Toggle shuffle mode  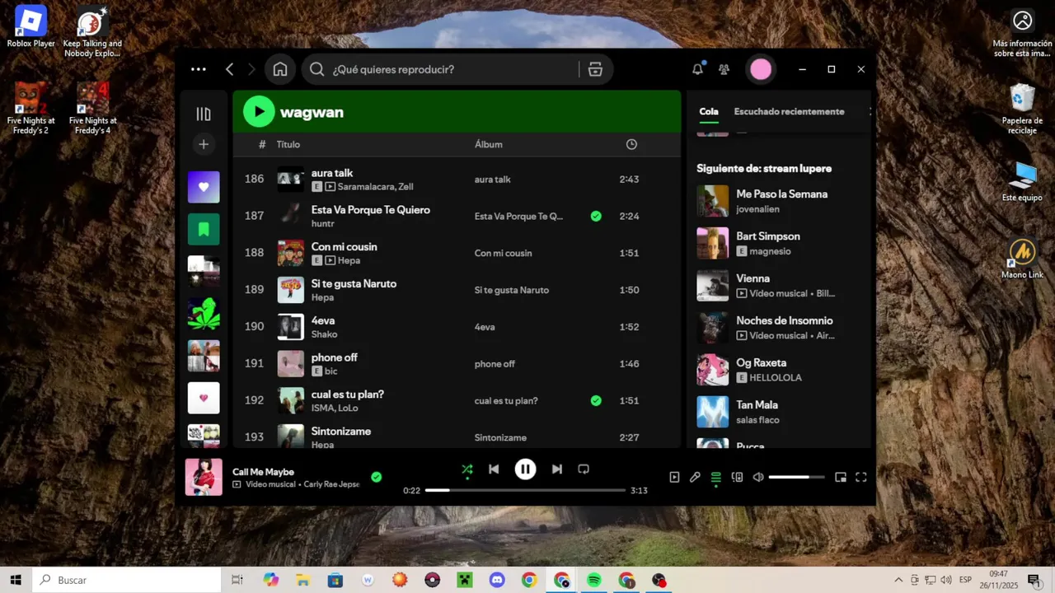click(x=467, y=469)
